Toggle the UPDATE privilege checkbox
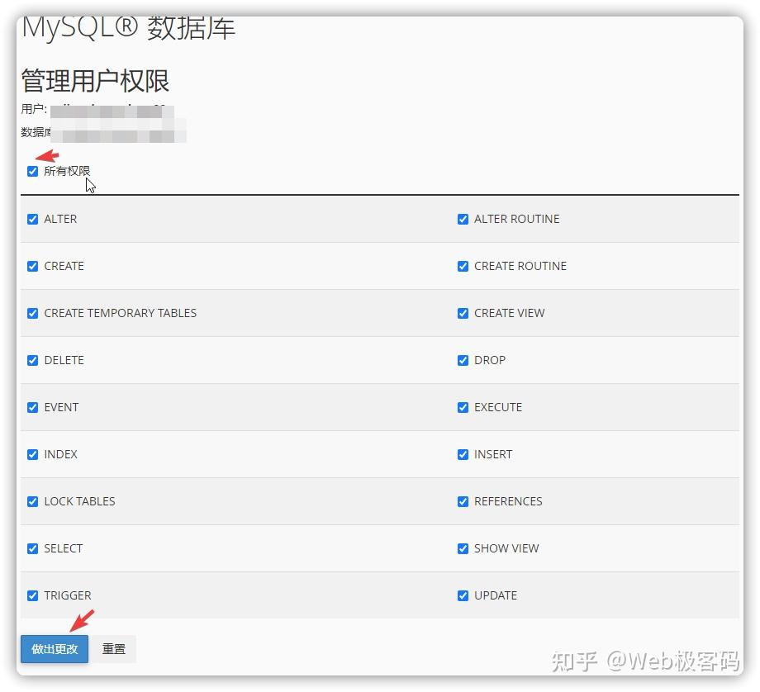Screen dimensions: 760x692 click(463, 595)
